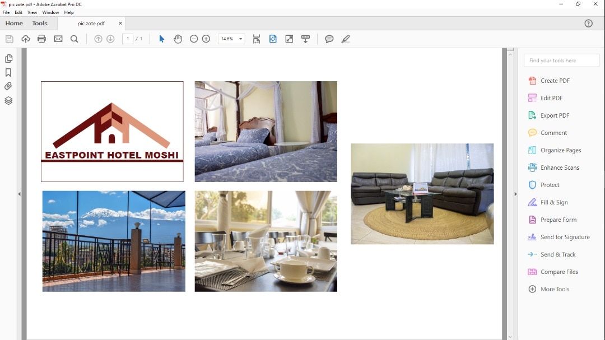This screenshot has width=605, height=340.
Task: Zoom out of the page
Action: 193,39
